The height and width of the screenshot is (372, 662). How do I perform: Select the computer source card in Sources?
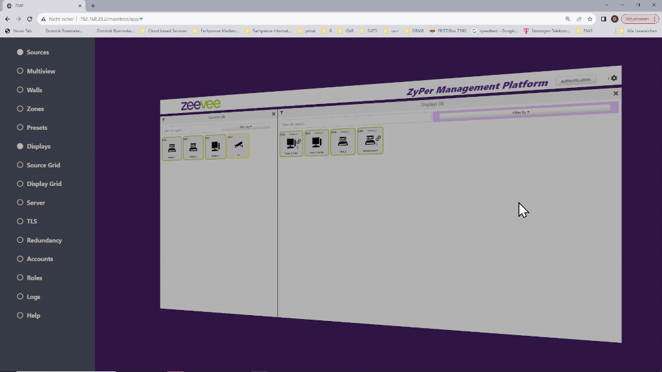tap(215, 147)
